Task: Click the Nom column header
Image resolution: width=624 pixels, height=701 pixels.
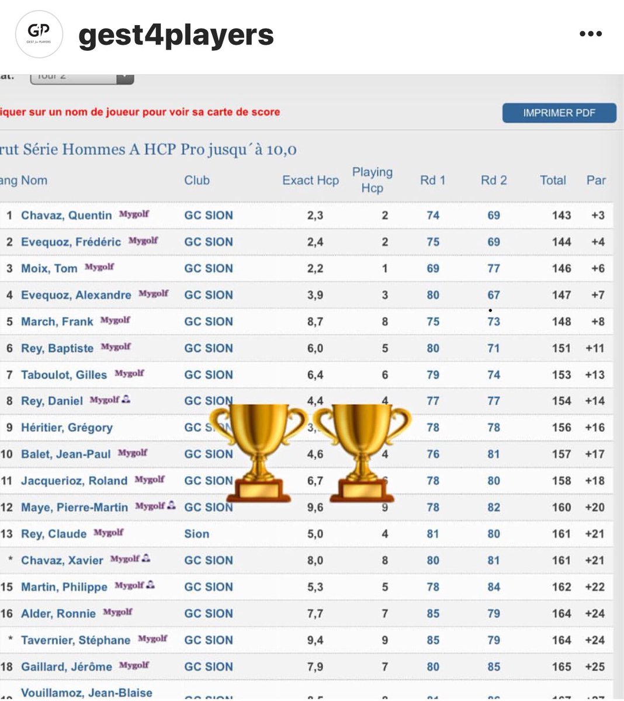Action: tap(34, 181)
